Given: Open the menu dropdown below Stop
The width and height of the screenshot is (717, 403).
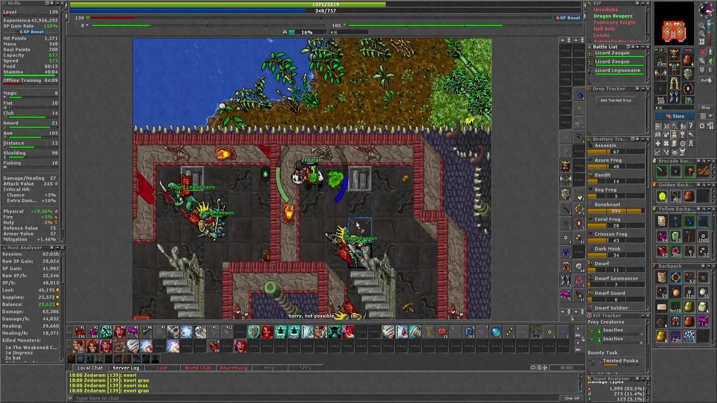Looking at the screenshot, I should (705, 116).
